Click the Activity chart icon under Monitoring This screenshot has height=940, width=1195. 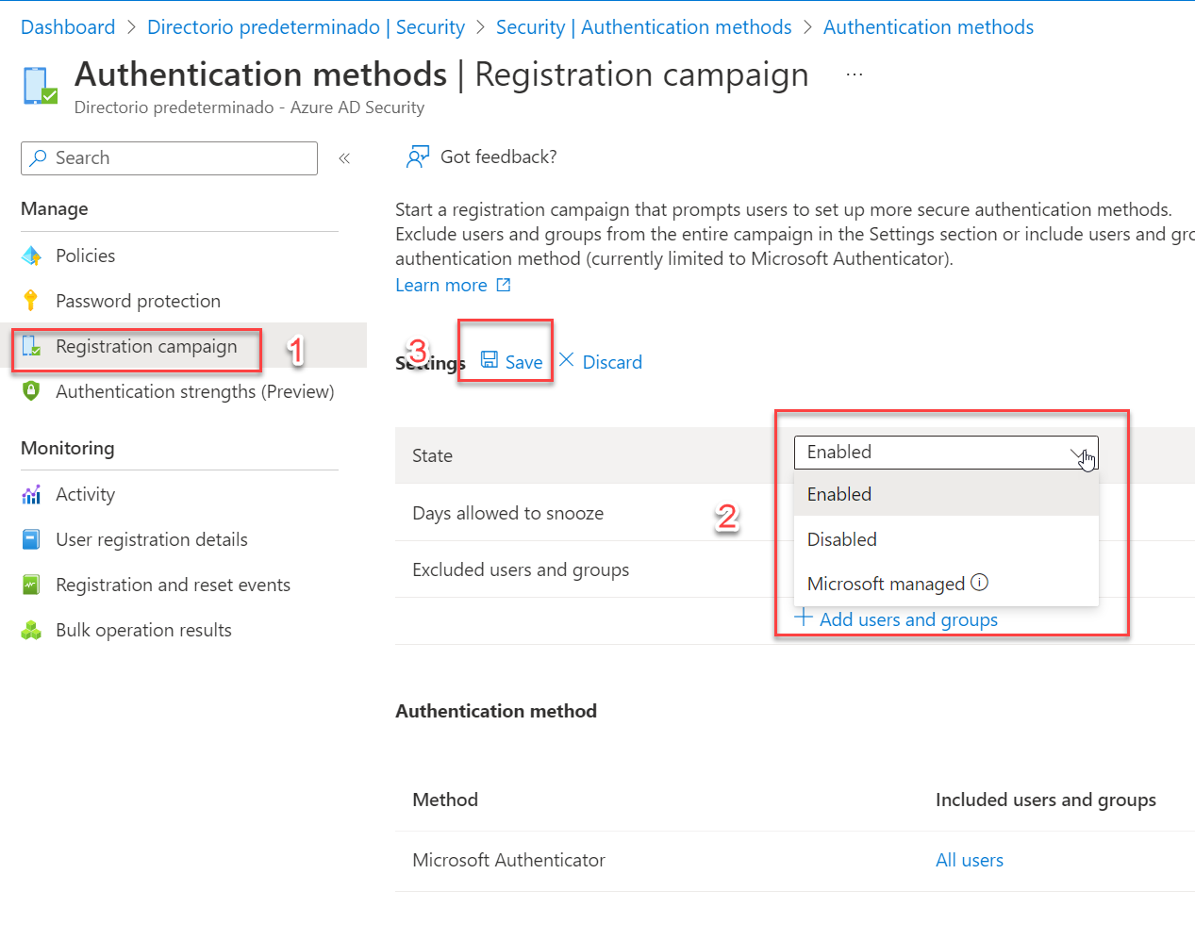coord(32,494)
